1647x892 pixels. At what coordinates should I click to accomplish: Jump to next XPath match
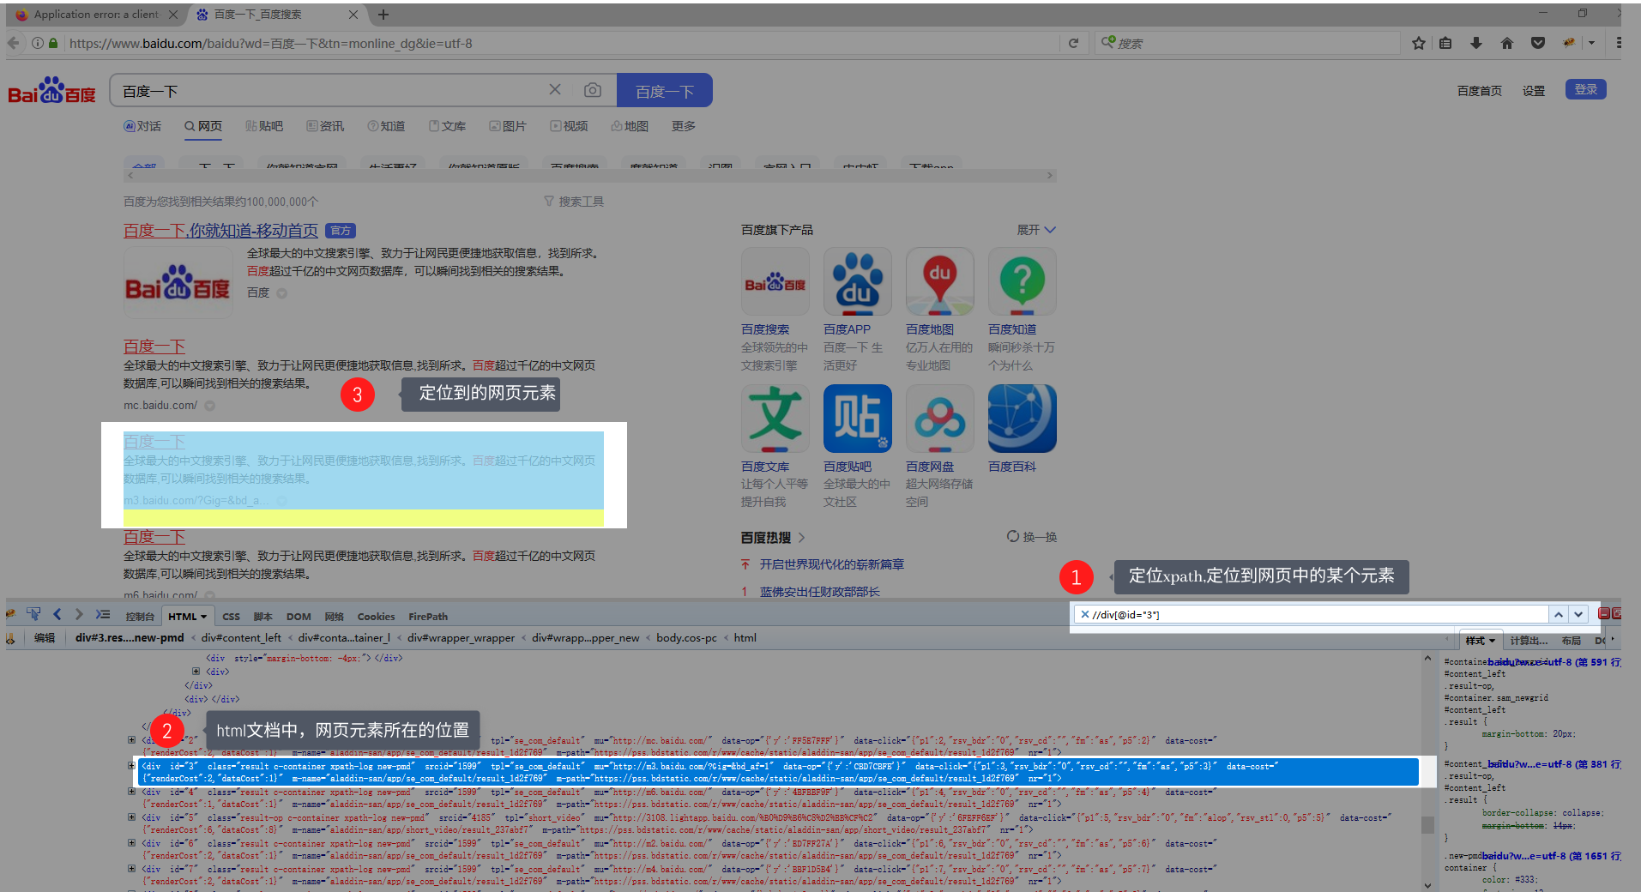click(1578, 614)
